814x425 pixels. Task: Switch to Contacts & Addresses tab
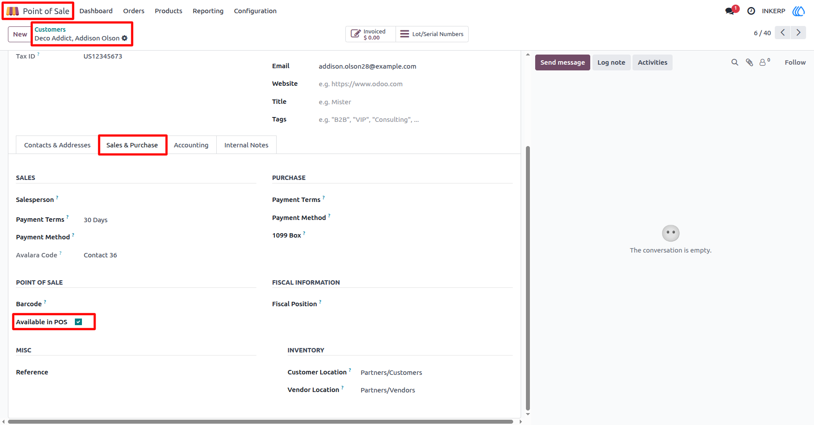click(57, 145)
